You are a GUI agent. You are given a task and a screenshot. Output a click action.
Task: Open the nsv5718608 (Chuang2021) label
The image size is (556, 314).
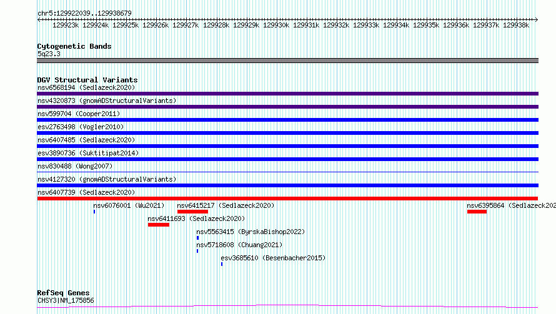(239, 245)
